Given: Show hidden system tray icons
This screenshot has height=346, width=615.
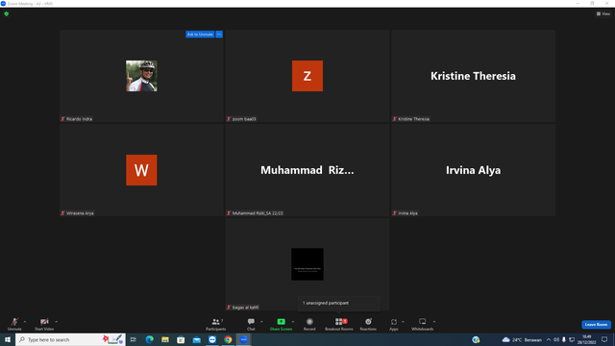Looking at the screenshot, I should point(549,339).
